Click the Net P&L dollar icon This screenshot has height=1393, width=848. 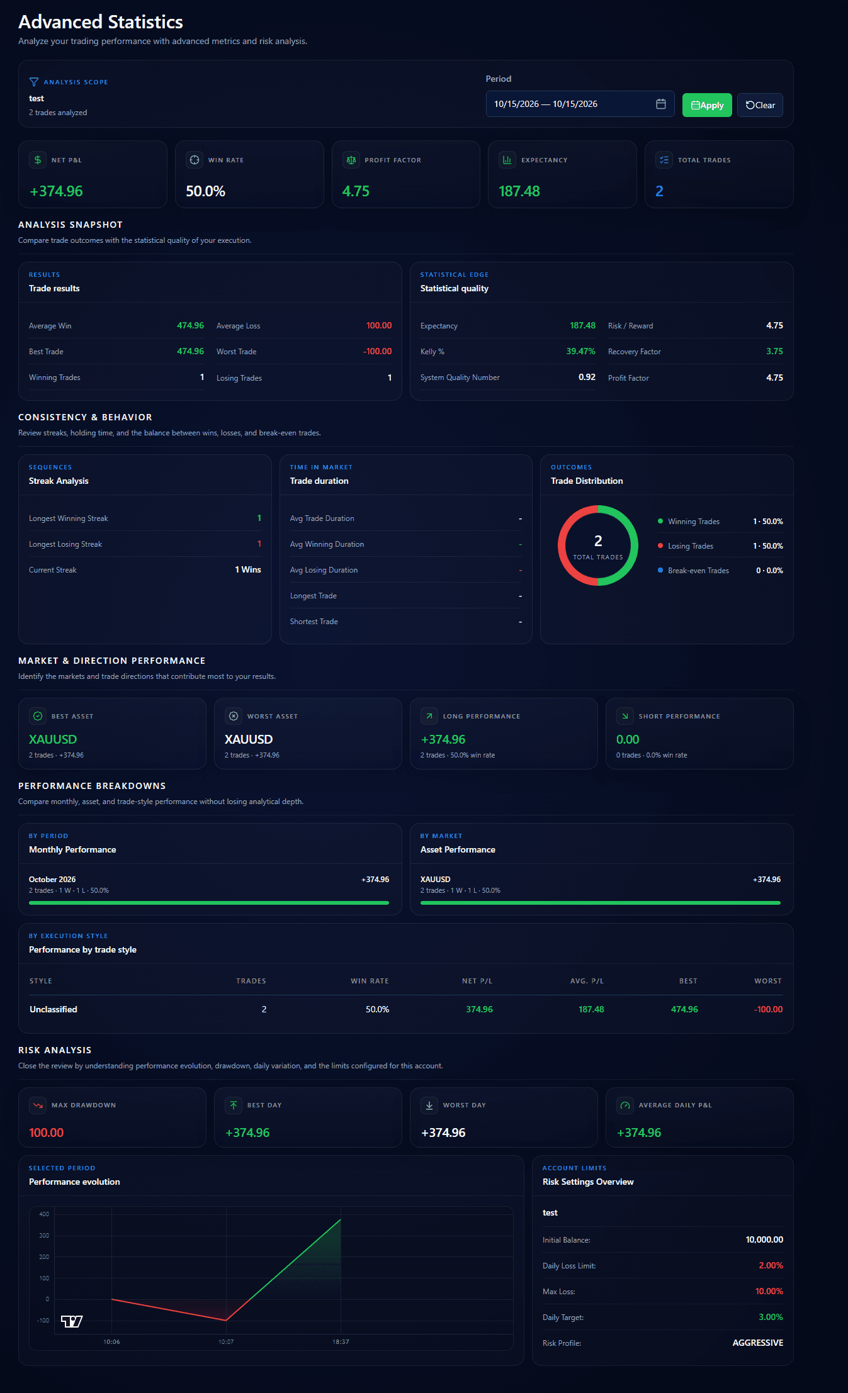click(38, 160)
